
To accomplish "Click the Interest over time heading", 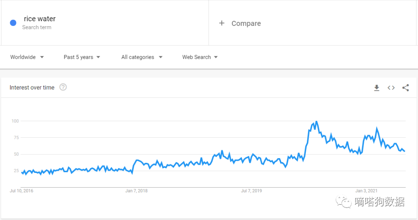I will pos(32,88).
